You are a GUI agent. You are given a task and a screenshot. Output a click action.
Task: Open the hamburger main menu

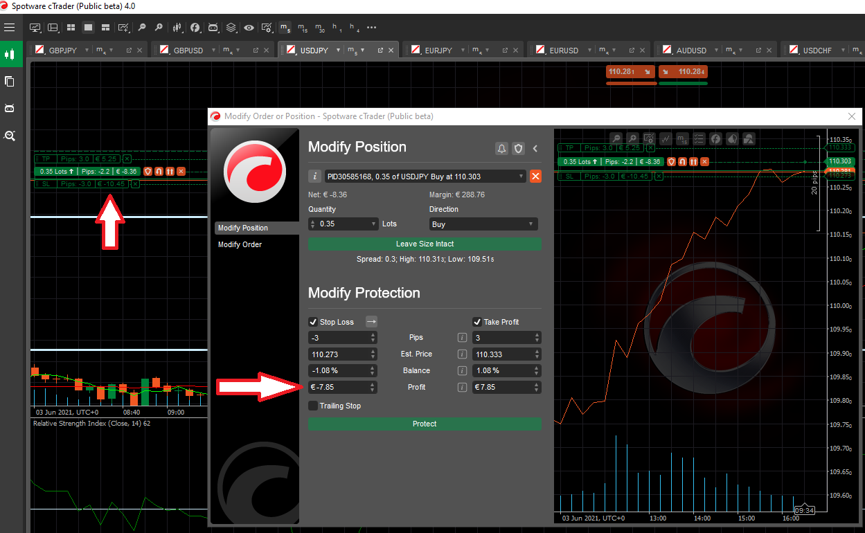9,28
